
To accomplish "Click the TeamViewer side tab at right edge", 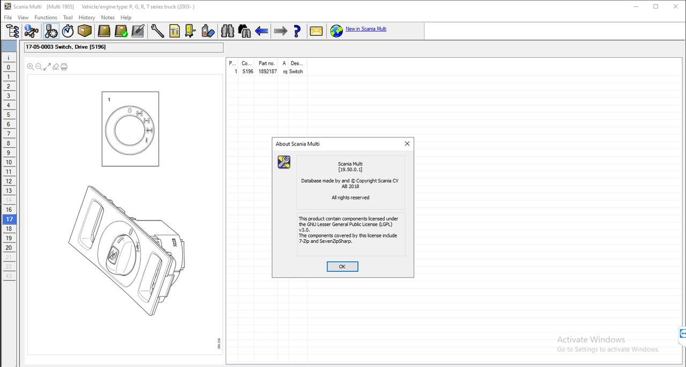I will click(x=682, y=333).
